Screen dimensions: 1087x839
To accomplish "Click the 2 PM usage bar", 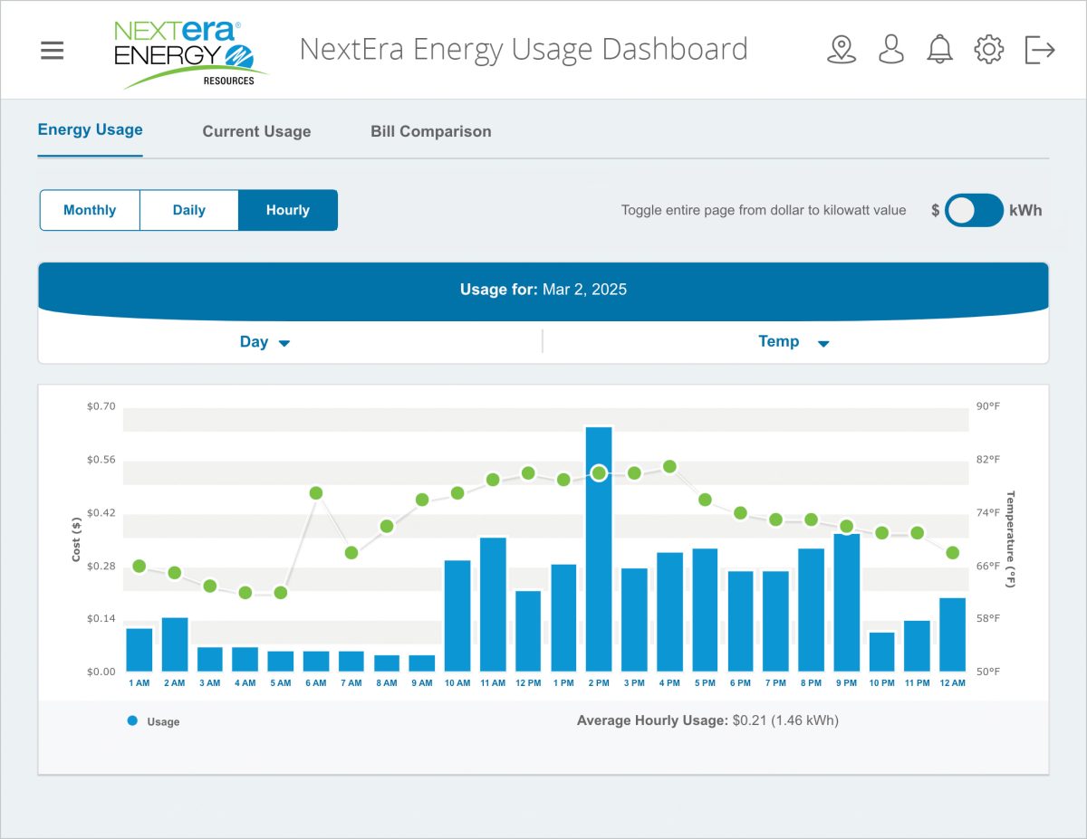I will click(x=599, y=548).
